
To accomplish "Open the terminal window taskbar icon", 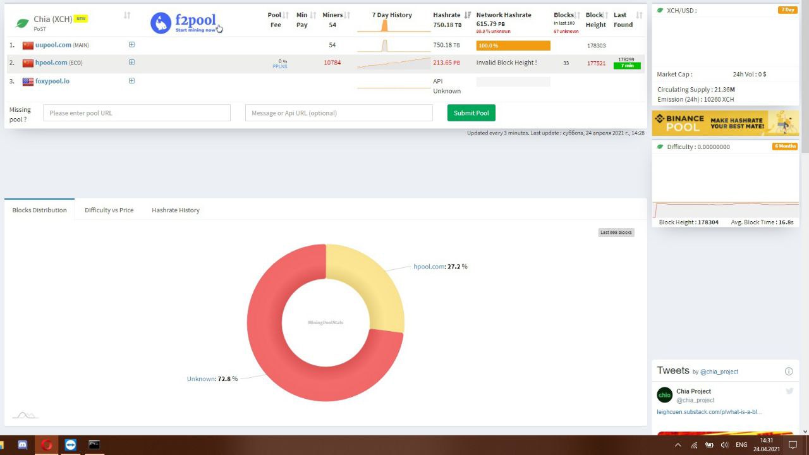I will coord(94,445).
